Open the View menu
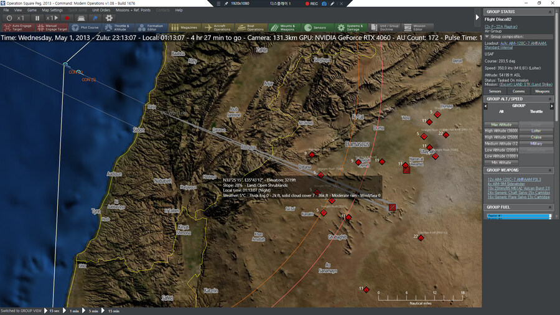The height and width of the screenshot is (315, 560). [x=18, y=10]
